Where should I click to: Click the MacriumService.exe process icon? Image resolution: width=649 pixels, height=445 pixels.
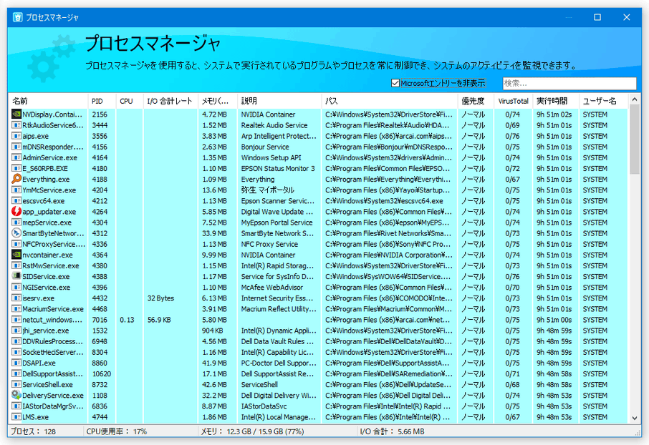(16, 308)
